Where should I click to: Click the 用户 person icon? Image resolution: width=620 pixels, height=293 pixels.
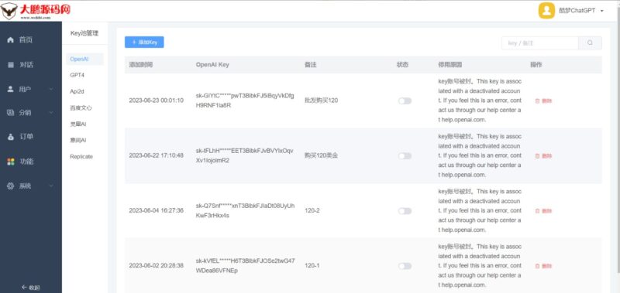click(11, 89)
